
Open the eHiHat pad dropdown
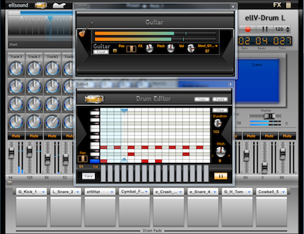click(112, 192)
